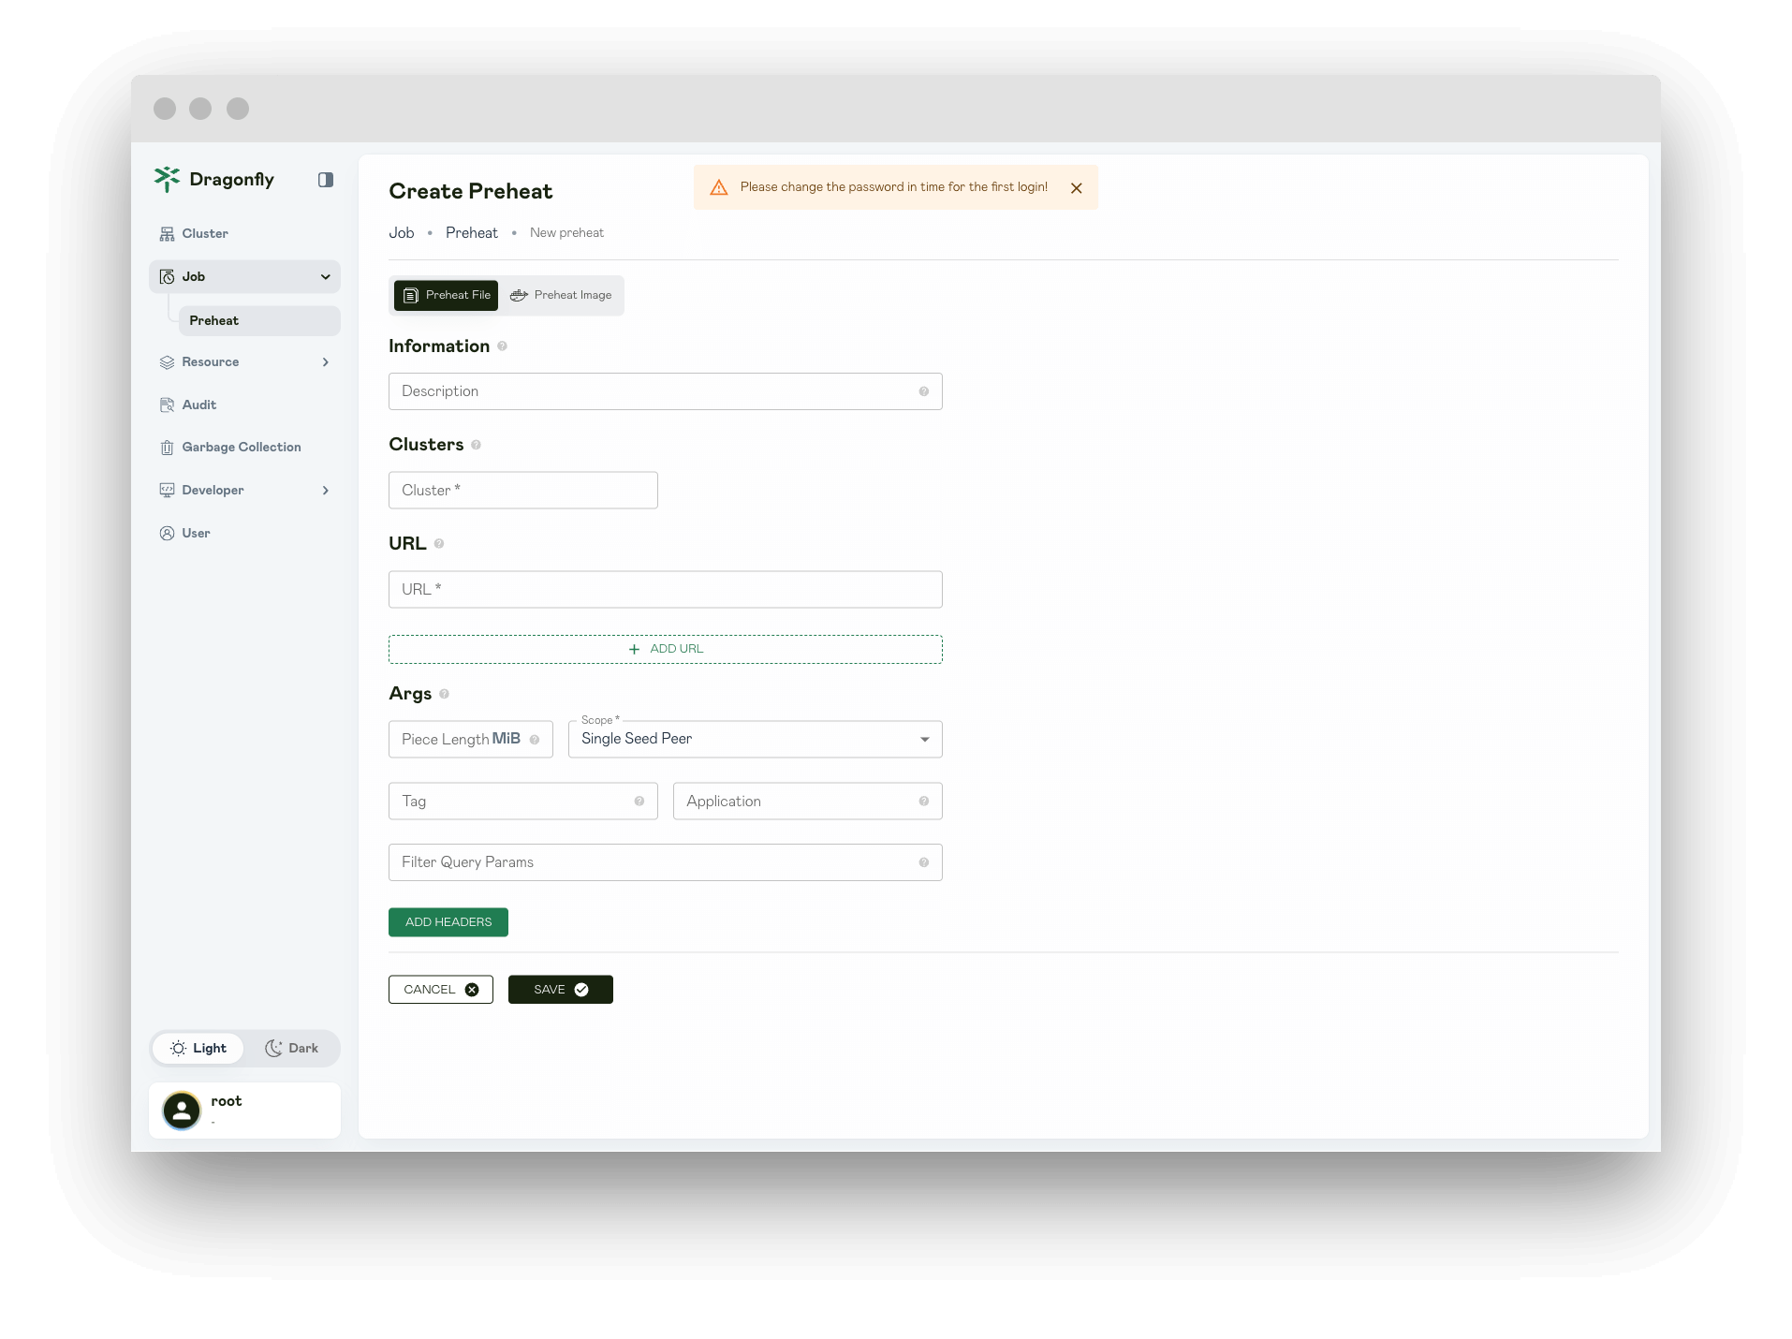The image size is (1792, 1339).
Task: Click the help icon next to the URL heading
Action: tap(439, 544)
